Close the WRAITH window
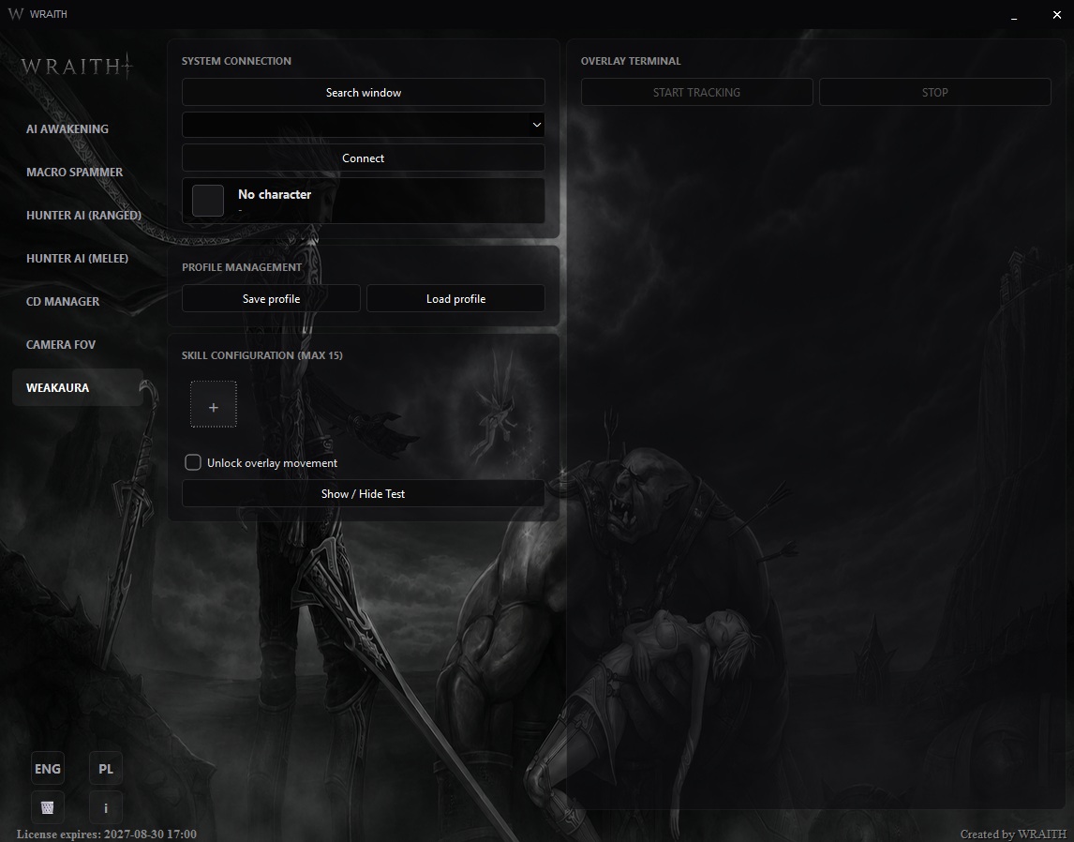This screenshot has height=842, width=1074. (1056, 14)
